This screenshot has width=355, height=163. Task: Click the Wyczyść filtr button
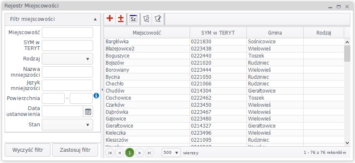[x=28, y=150]
